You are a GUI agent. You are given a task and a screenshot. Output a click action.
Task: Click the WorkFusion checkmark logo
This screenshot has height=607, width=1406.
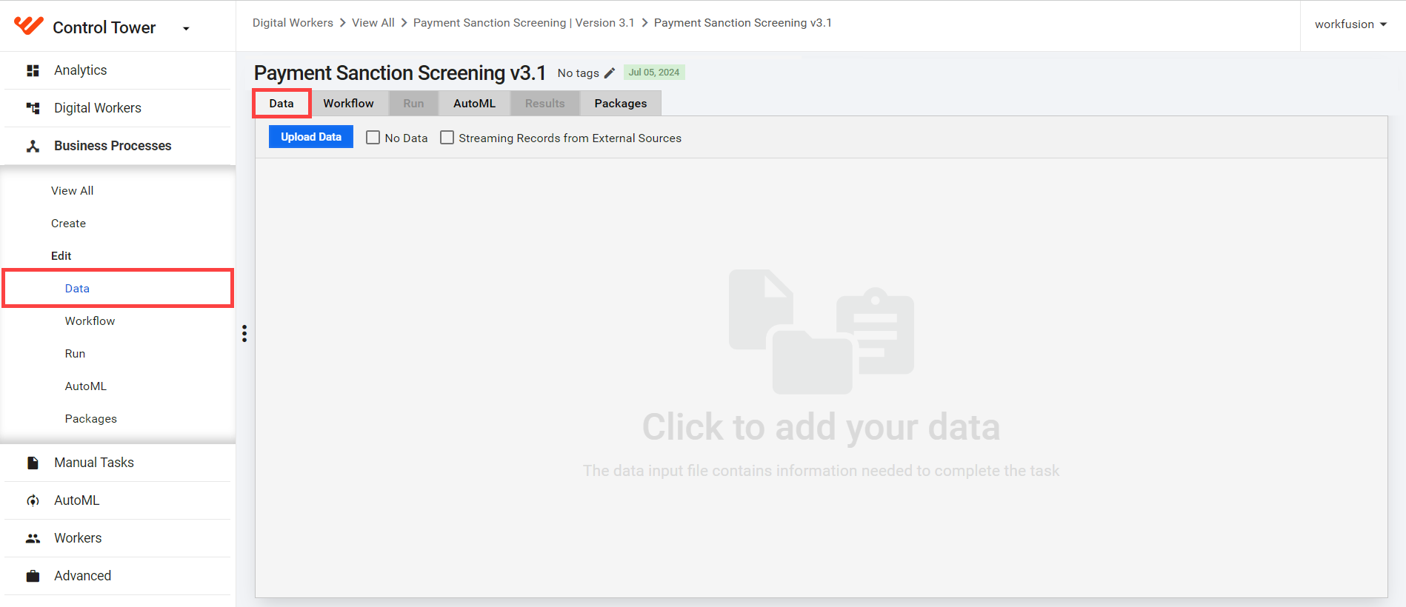pyautogui.click(x=29, y=26)
